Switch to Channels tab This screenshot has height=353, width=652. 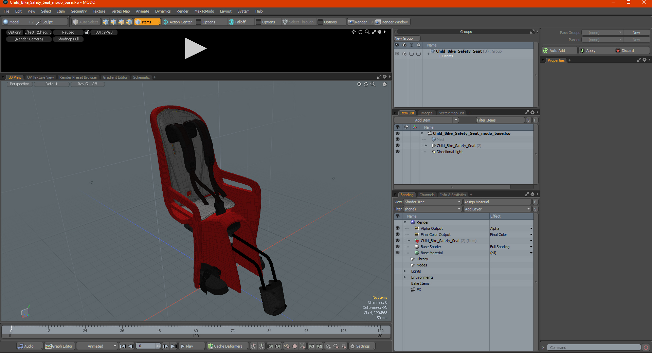[427, 195]
